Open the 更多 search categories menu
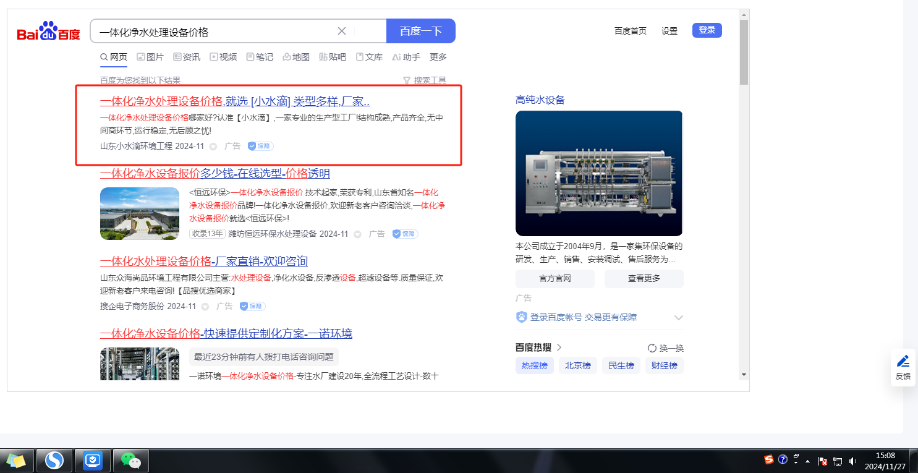 [438, 57]
